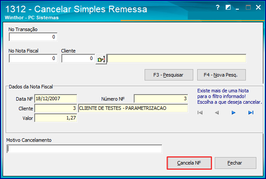This screenshot has width=266, height=179.
Task: Open the Cliente lookup search icon
Action: tap(101, 58)
